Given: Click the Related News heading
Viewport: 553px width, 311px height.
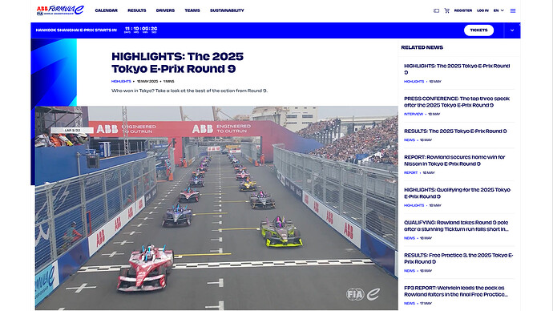Looking at the screenshot, I should [422, 47].
